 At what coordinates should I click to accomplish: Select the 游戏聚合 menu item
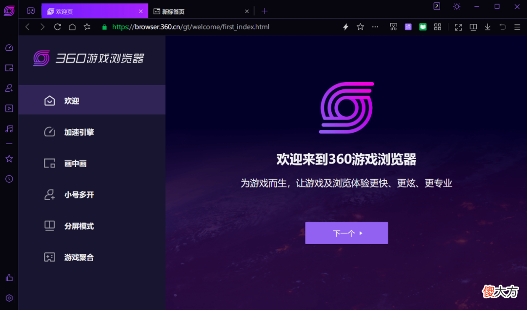click(92, 257)
